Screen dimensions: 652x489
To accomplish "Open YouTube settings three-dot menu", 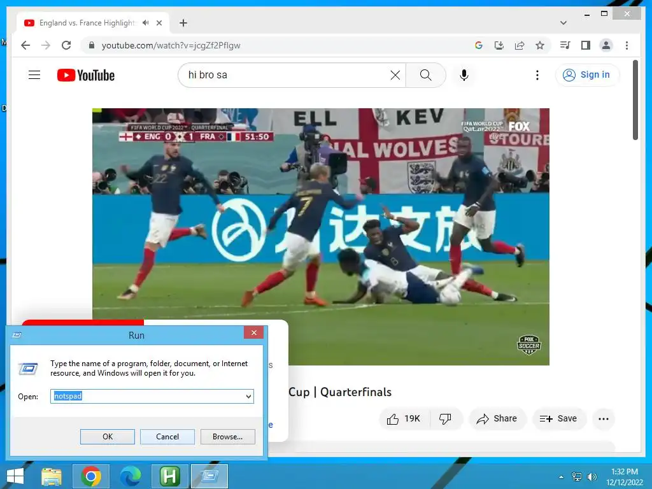I will (x=537, y=75).
